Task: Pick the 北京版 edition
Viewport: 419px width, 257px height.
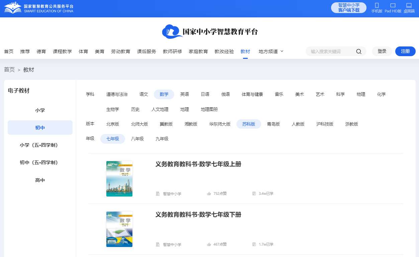Action: click(112, 124)
